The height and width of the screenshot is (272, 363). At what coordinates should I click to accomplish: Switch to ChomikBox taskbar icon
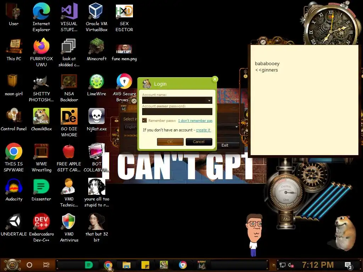pos(164,265)
